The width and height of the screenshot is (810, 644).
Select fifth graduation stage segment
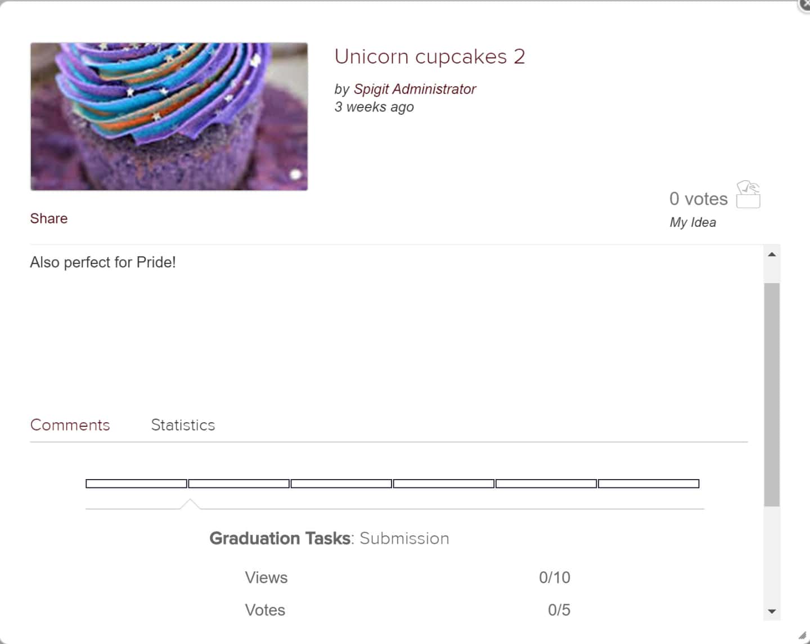pyautogui.click(x=546, y=484)
